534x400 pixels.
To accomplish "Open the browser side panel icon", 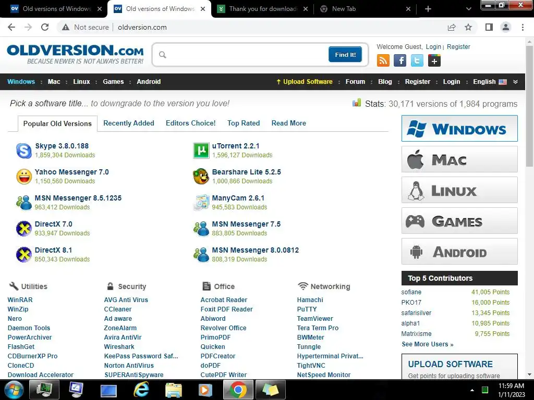I will [489, 27].
